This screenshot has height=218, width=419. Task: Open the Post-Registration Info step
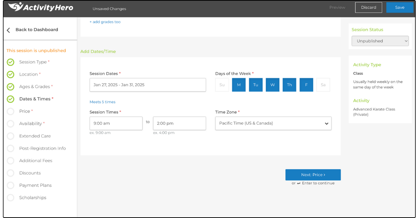[x=43, y=148]
